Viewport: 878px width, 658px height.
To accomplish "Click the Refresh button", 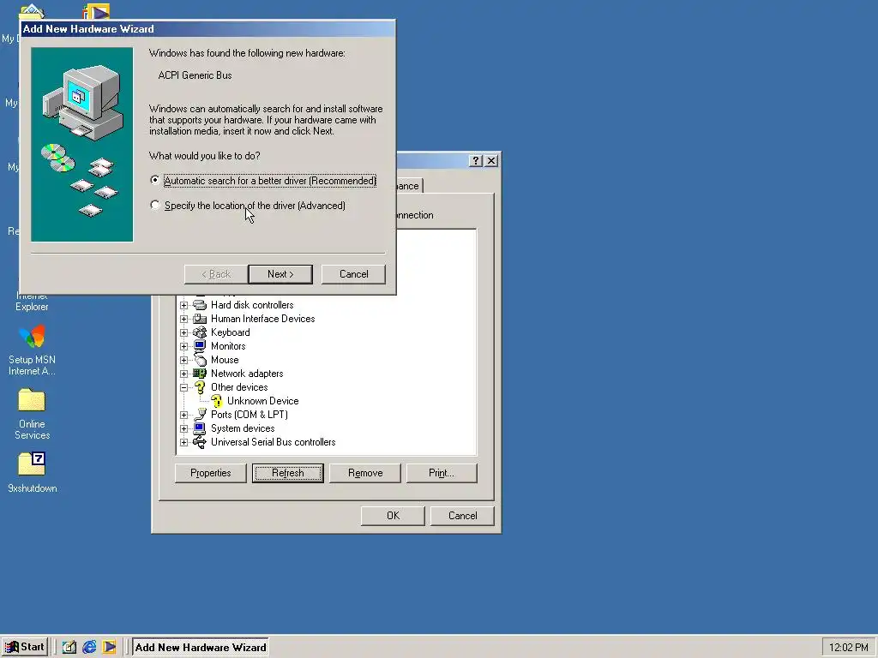I will click(x=288, y=473).
